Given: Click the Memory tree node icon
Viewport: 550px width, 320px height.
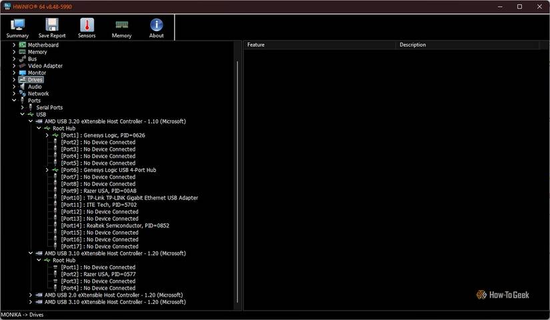Looking at the screenshot, I should click(x=23, y=52).
